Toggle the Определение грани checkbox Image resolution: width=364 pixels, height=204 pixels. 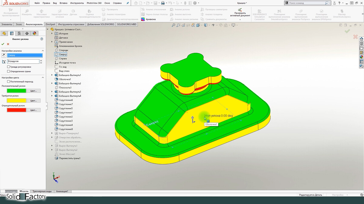click(x=8, y=71)
